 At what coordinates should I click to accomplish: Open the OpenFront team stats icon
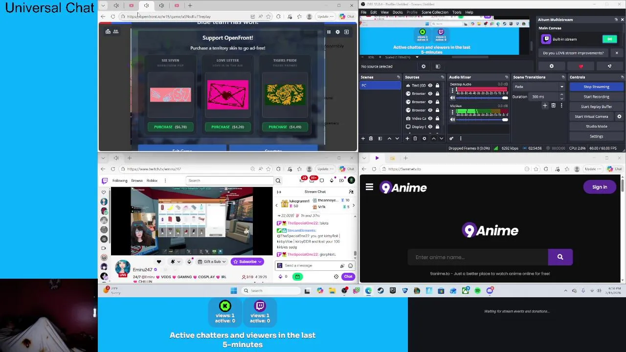click(x=115, y=32)
